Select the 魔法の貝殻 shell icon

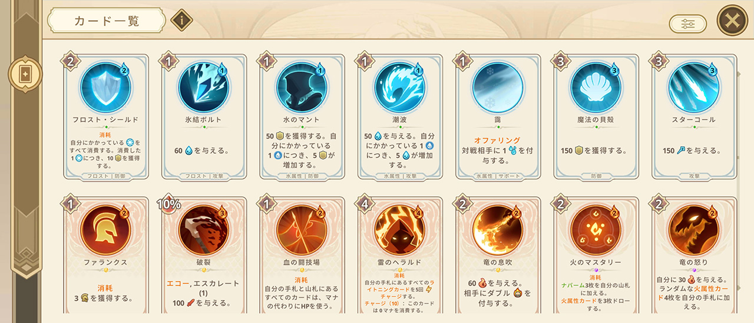595,86
